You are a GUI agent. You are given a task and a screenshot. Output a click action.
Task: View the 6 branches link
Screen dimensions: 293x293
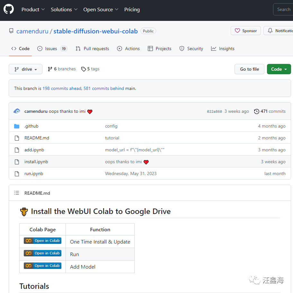[62, 69]
